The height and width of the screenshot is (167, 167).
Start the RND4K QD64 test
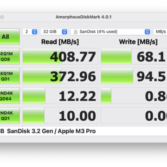[10, 96]
